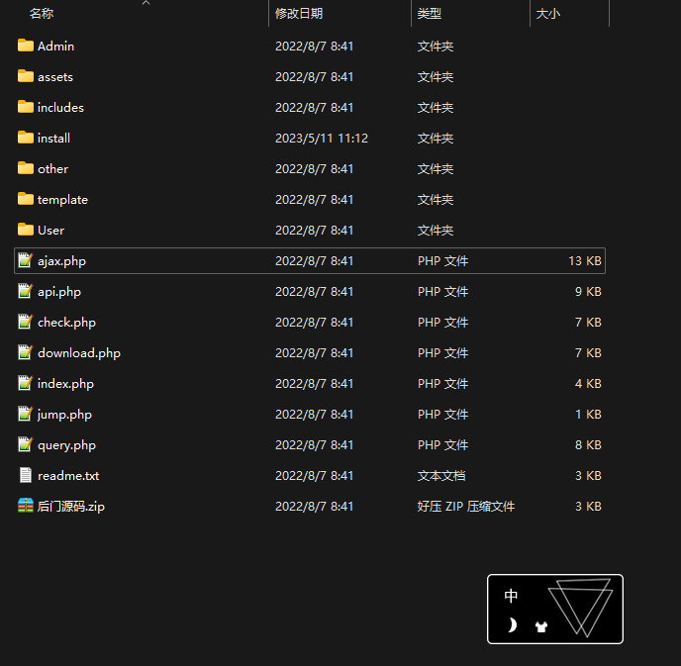This screenshot has width=681, height=666.
Task: Sort by the 大小 column header
Action: pyautogui.click(x=548, y=14)
